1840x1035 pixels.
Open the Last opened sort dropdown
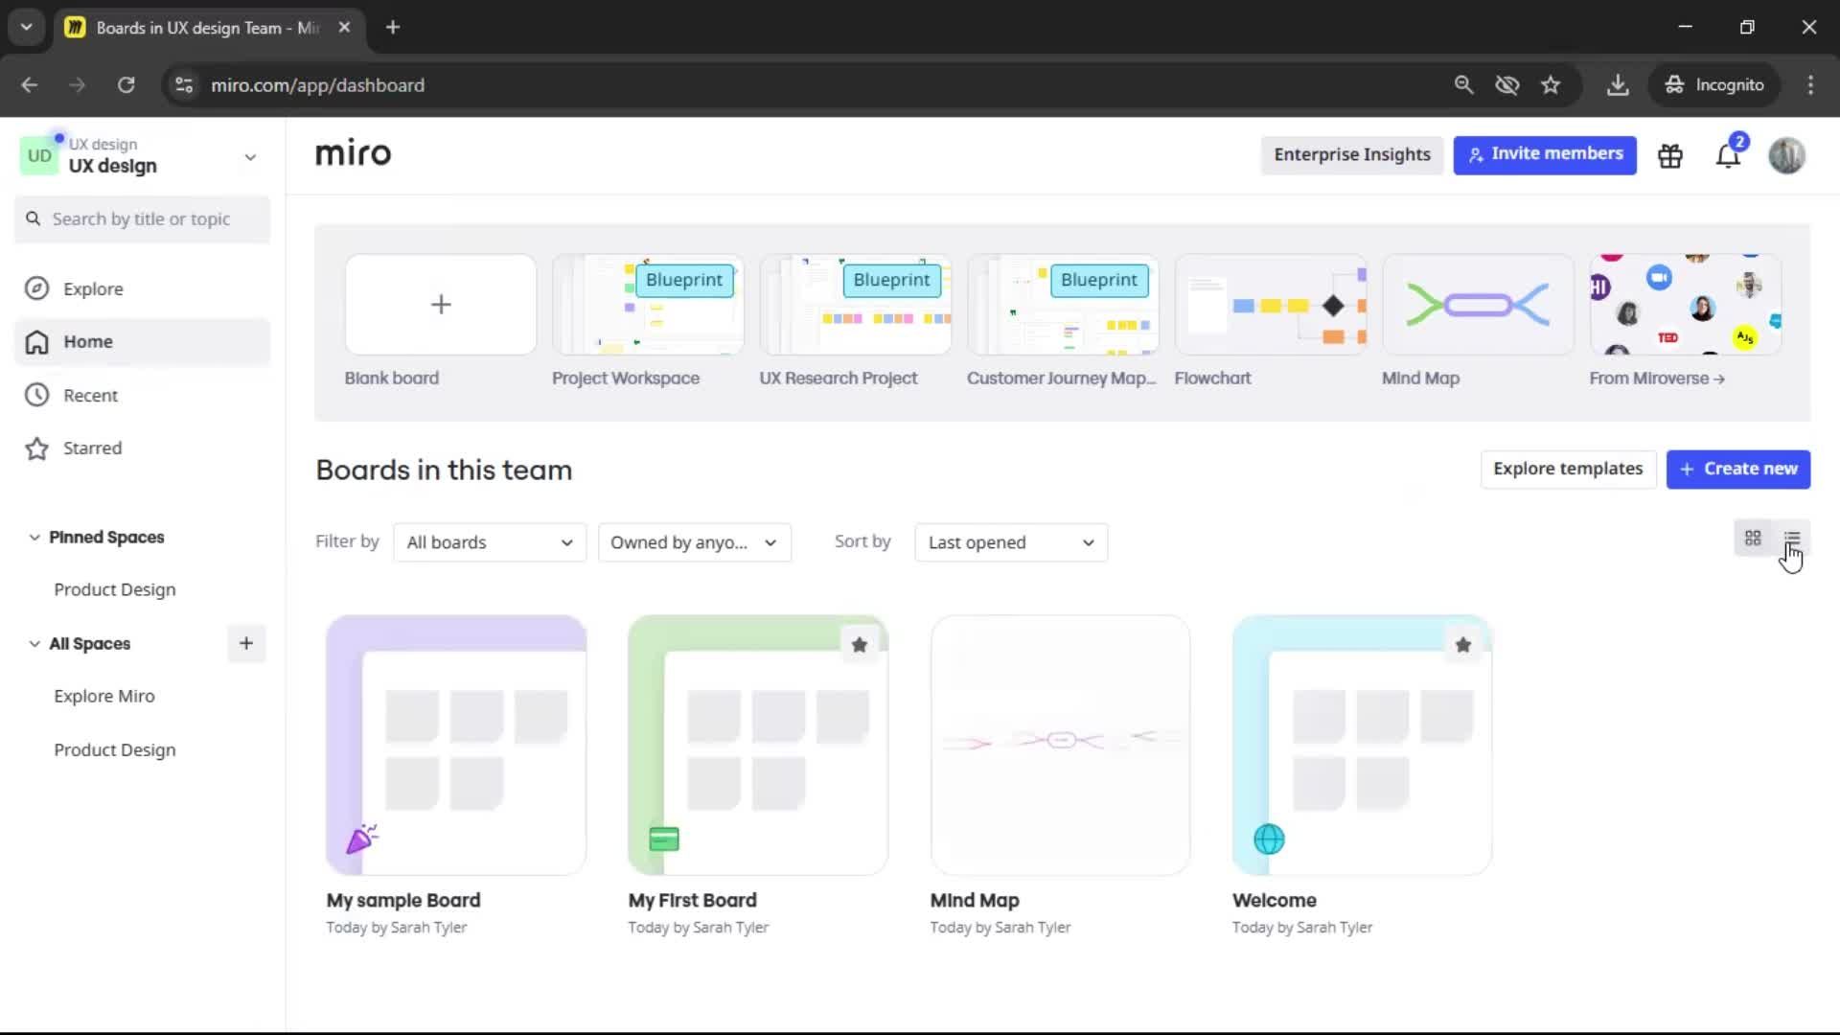pyautogui.click(x=1011, y=542)
